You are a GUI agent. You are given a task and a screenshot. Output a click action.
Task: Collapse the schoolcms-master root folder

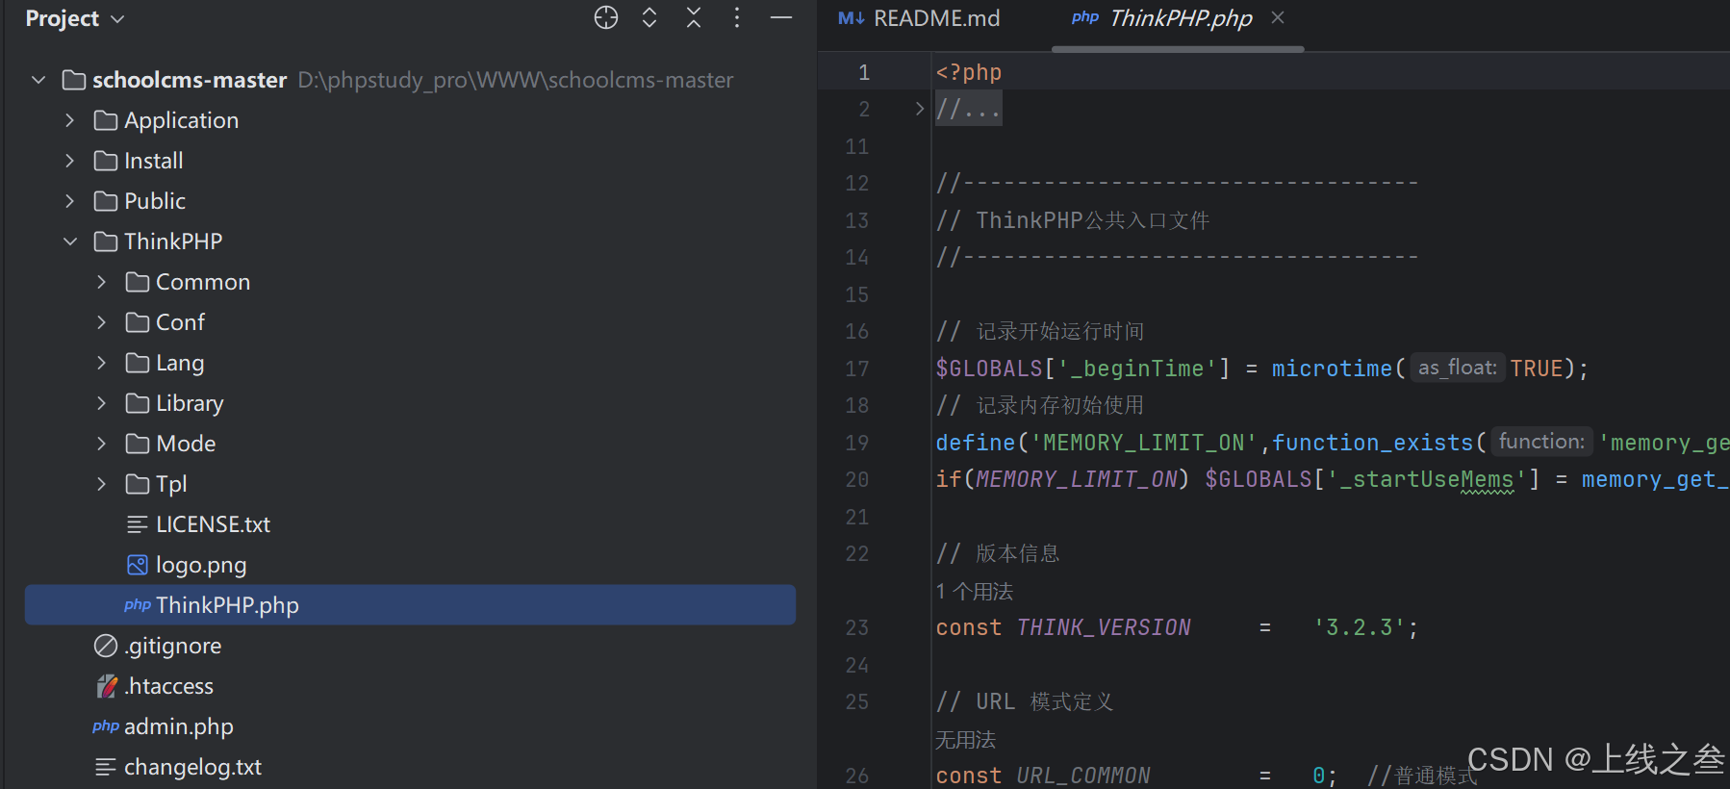coord(38,80)
